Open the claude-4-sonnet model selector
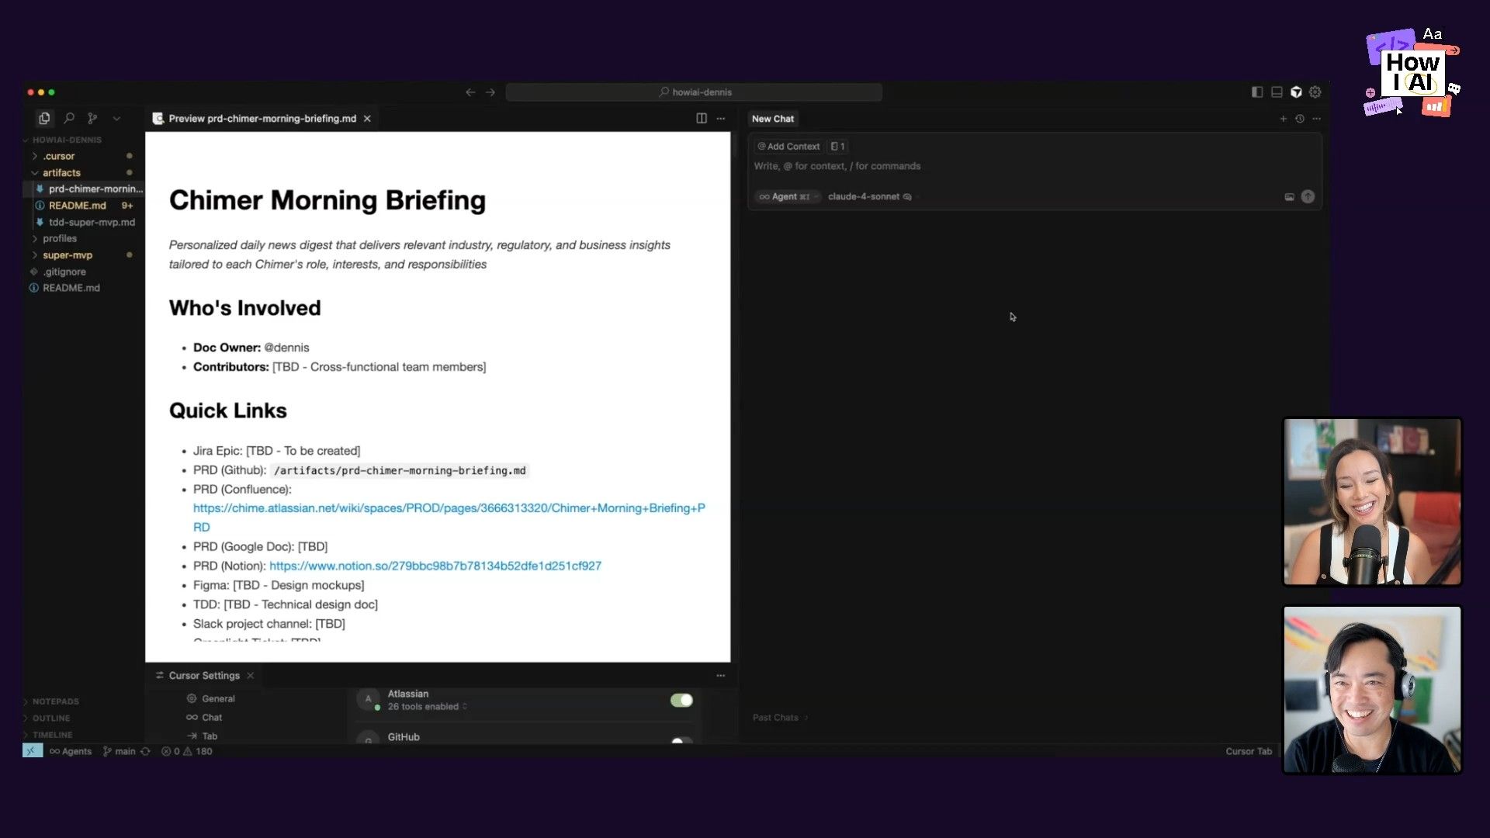1490x838 pixels. 869,196
